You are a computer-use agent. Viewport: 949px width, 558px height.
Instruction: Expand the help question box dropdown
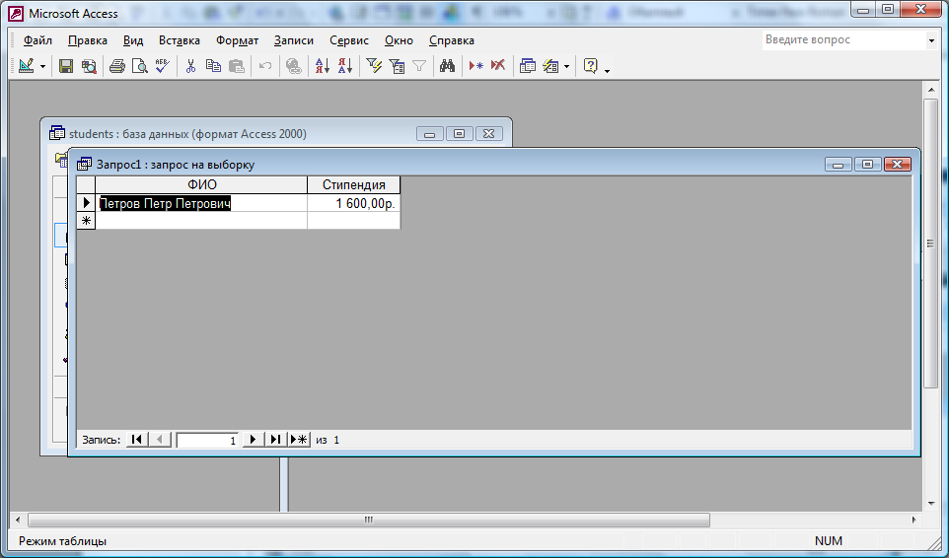point(931,40)
